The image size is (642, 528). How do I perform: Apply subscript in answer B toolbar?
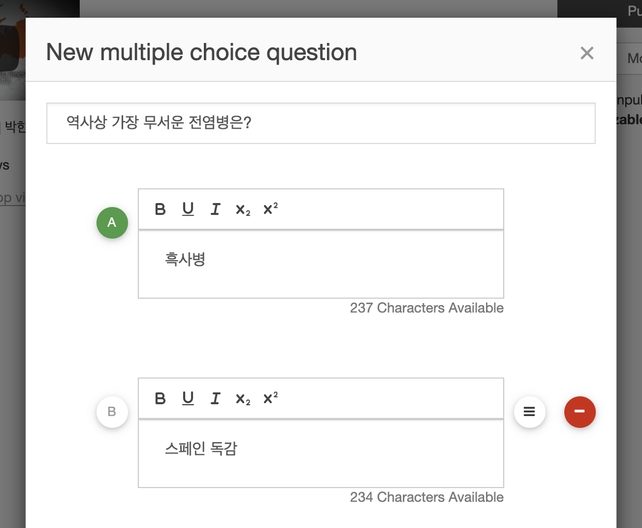243,399
